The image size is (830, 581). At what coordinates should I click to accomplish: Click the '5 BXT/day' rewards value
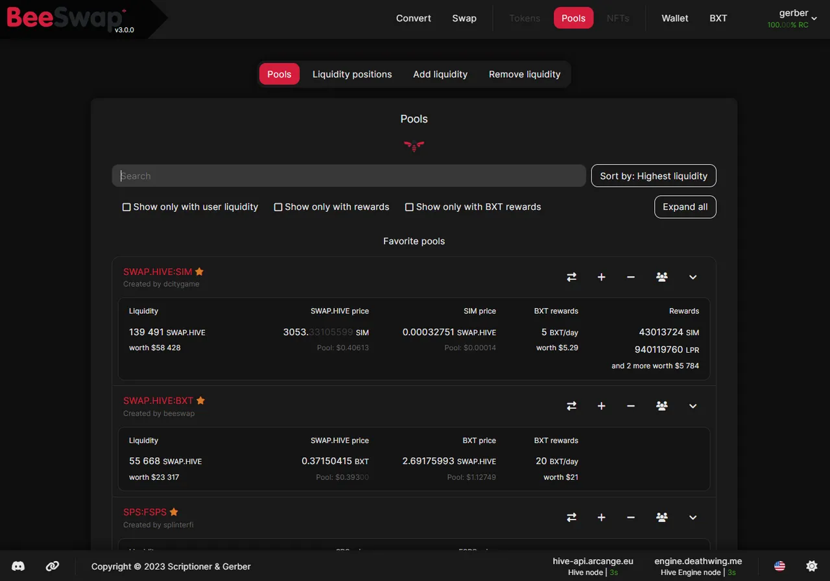(x=560, y=332)
